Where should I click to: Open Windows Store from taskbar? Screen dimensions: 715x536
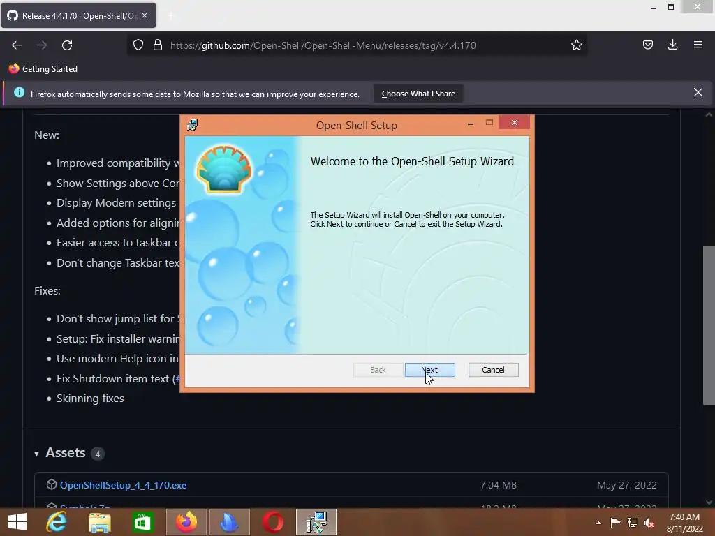coord(142,522)
